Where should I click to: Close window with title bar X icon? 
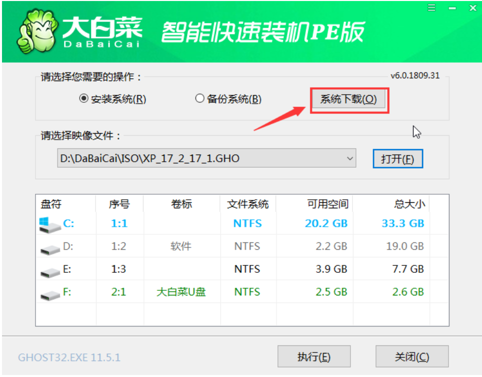[x=473, y=8]
